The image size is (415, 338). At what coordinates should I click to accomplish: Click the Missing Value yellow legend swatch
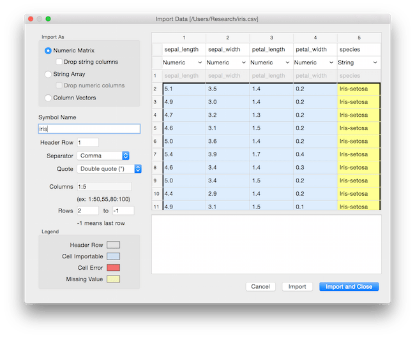tap(113, 279)
